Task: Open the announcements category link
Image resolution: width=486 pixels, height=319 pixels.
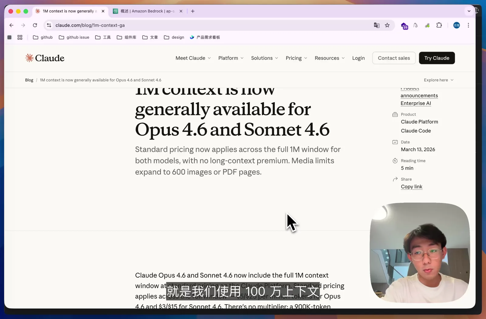Action: tap(419, 95)
